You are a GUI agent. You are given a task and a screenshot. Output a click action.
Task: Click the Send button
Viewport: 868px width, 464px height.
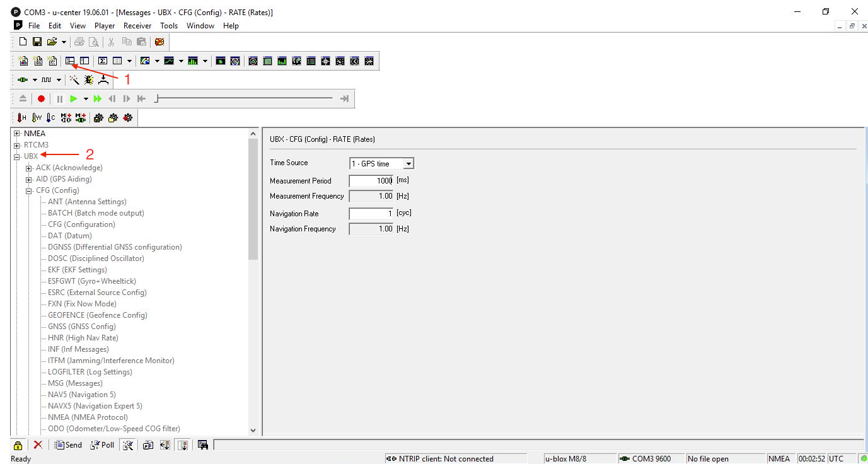(x=68, y=445)
